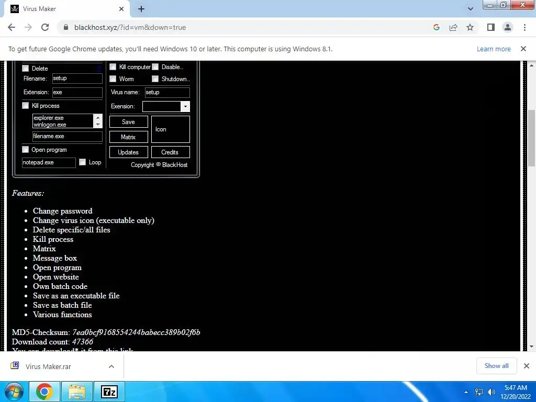Click up arrow of the process list
The width and height of the screenshot is (536, 402).
coord(98,118)
